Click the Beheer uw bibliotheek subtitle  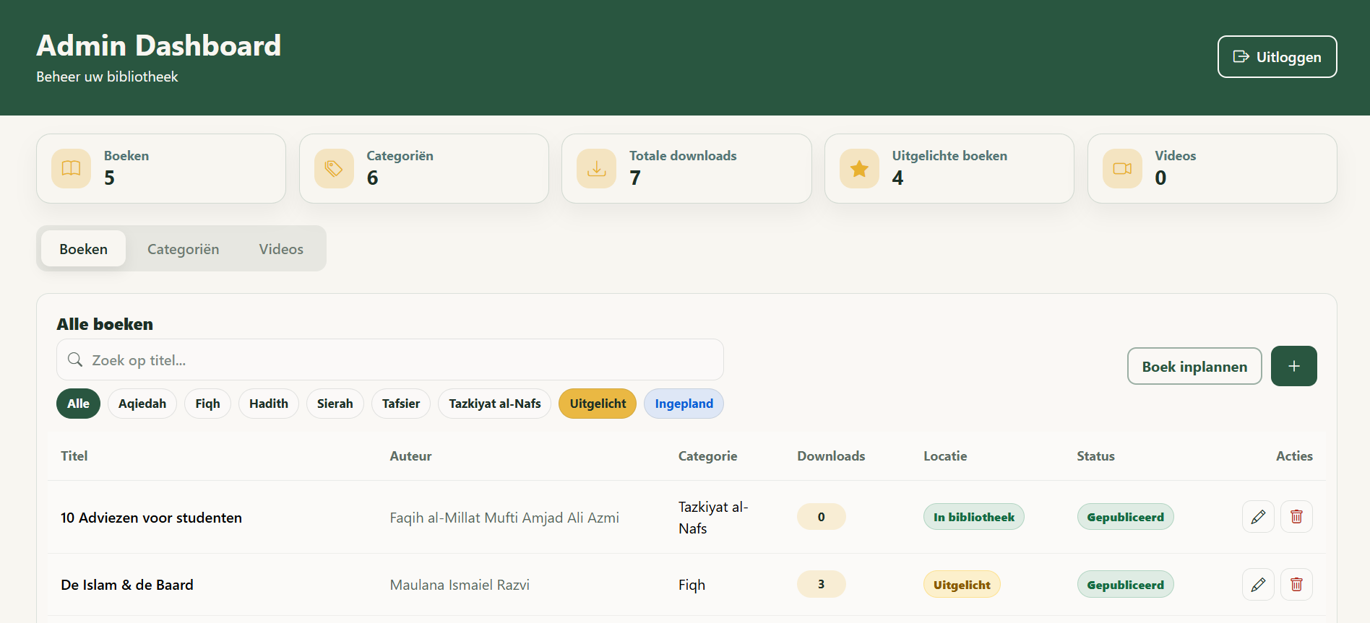click(107, 77)
